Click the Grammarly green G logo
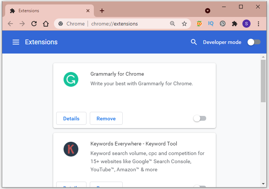The image size is (269, 189). (x=71, y=79)
